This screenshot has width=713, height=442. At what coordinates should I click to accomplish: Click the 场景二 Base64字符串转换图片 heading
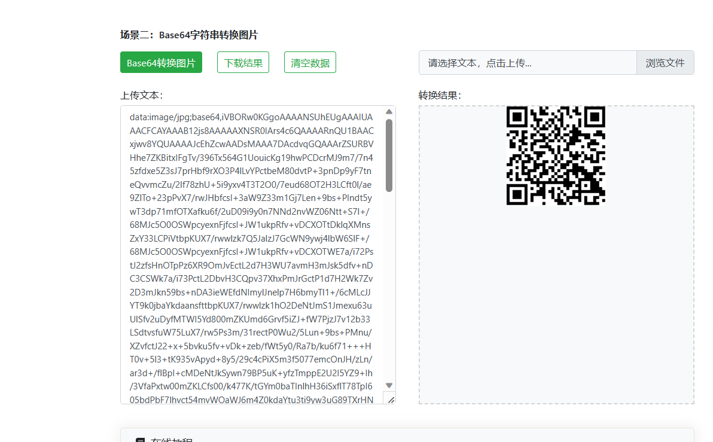[x=189, y=35]
